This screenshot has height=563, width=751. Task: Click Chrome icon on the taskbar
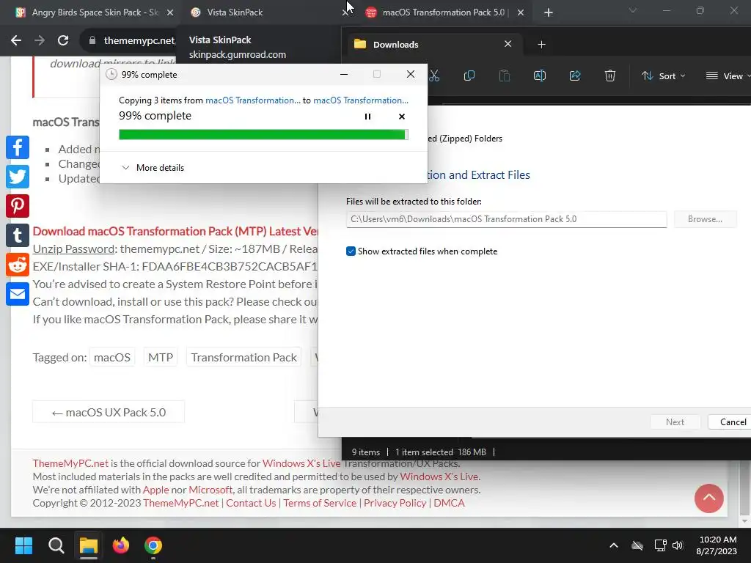point(153,545)
